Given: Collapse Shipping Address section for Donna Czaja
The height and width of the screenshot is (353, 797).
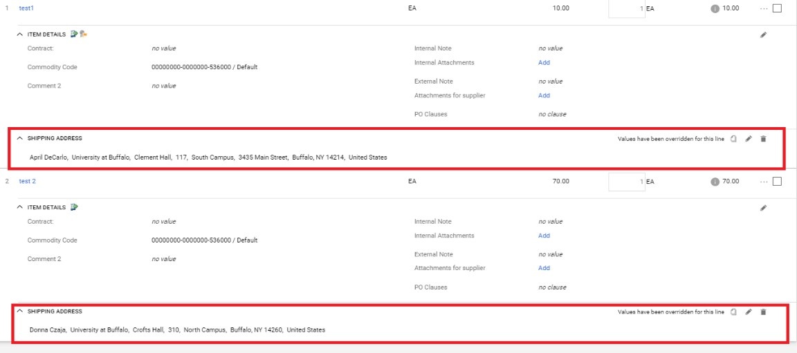Looking at the screenshot, I should tap(20, 311).
